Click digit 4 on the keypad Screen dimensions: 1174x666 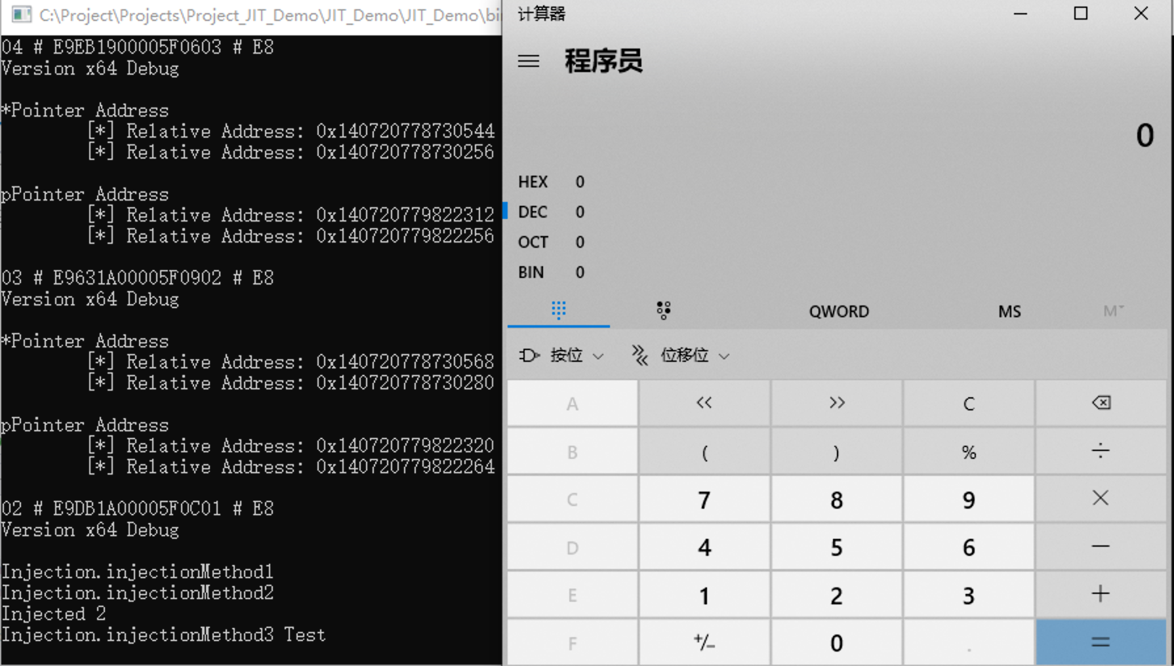704,547
